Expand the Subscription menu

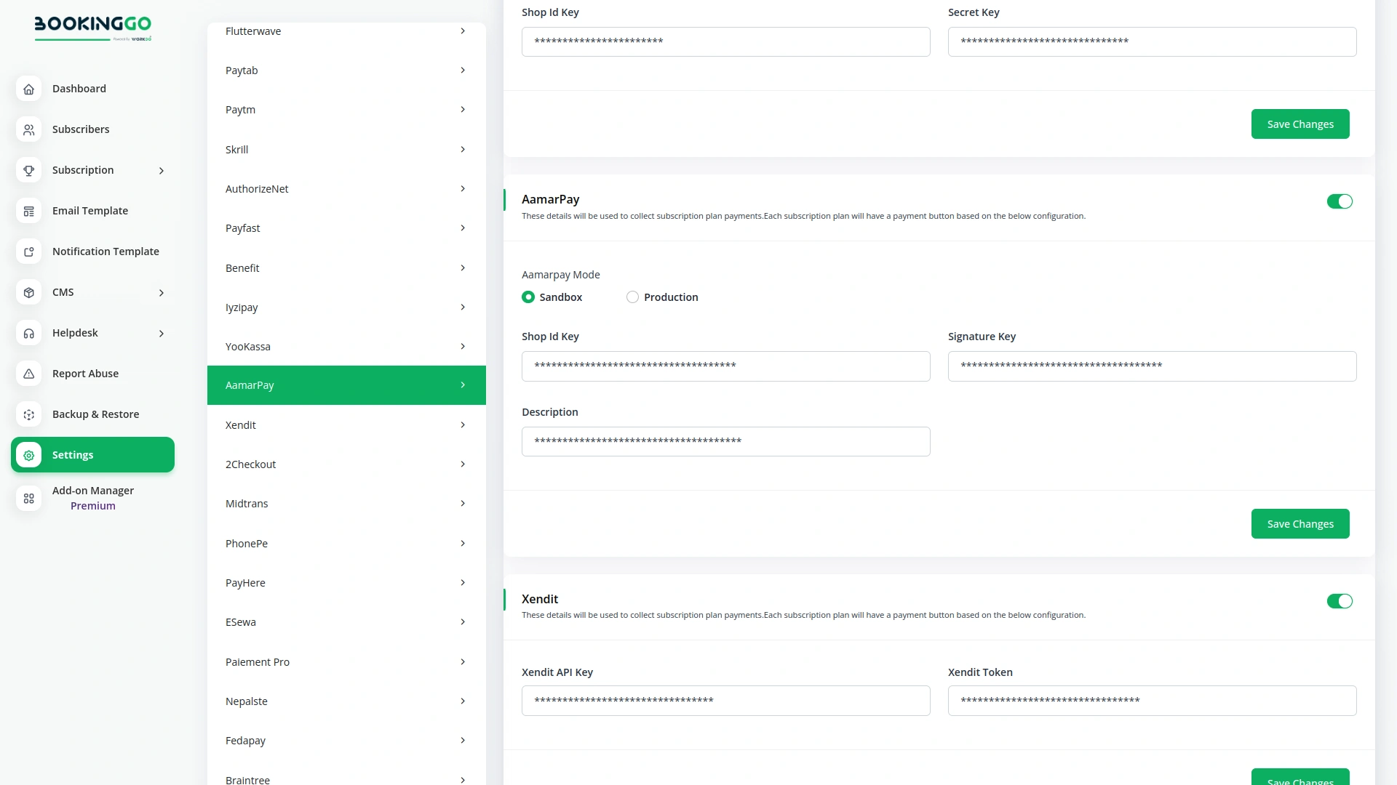point(82,170)
